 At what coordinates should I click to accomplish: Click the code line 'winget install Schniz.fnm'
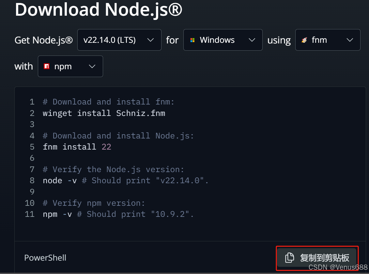coord(104,113)
